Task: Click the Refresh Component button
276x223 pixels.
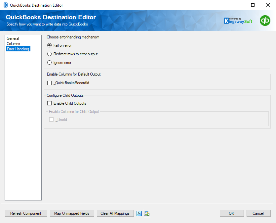Action: coord(26,213)
